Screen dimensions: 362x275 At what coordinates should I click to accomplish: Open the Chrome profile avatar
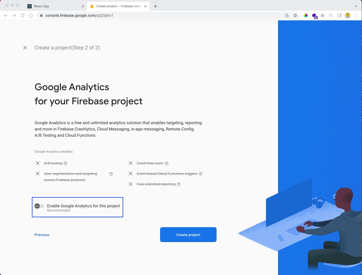click(348, 15)
